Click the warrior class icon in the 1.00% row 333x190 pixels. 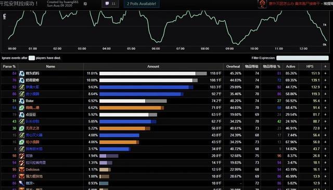tap(22, 177)
